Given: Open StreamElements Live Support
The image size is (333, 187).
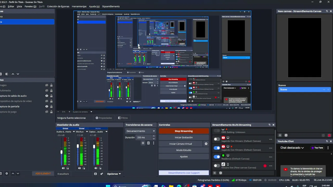Looking at the screenshot, I should 184,173.
